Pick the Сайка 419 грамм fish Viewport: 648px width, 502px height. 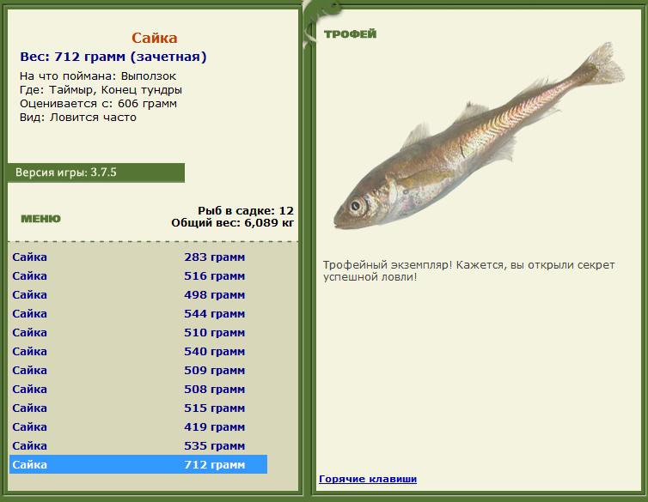click(x=138, y=427)
